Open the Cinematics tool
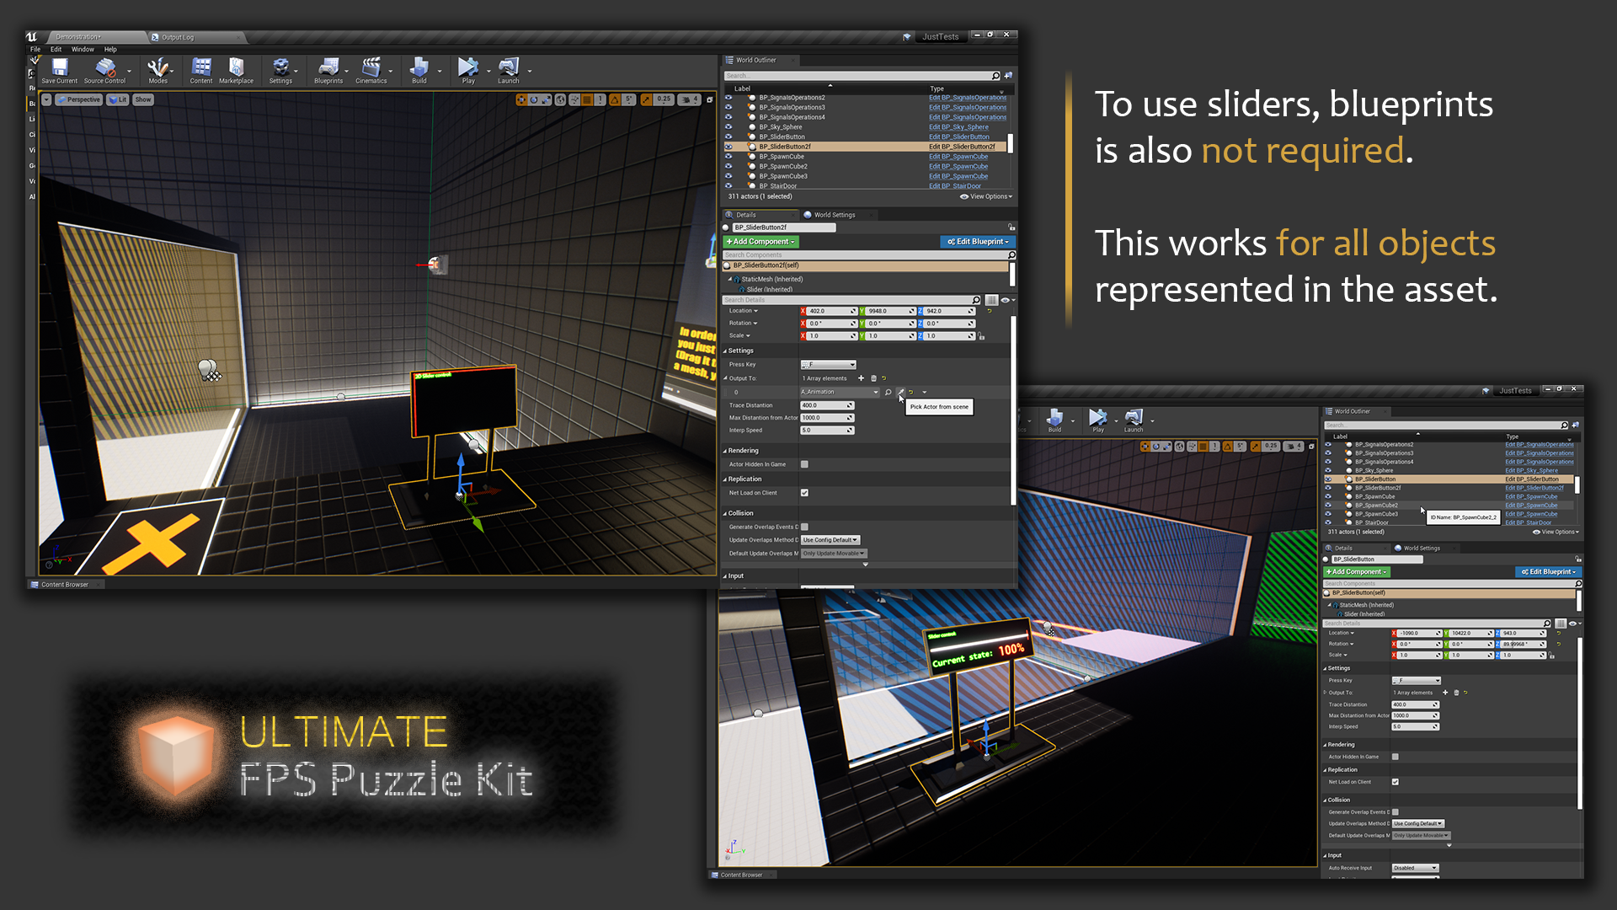Image resolution: width=1617 pixels, height=910 pixels. (x=373, y=71)
